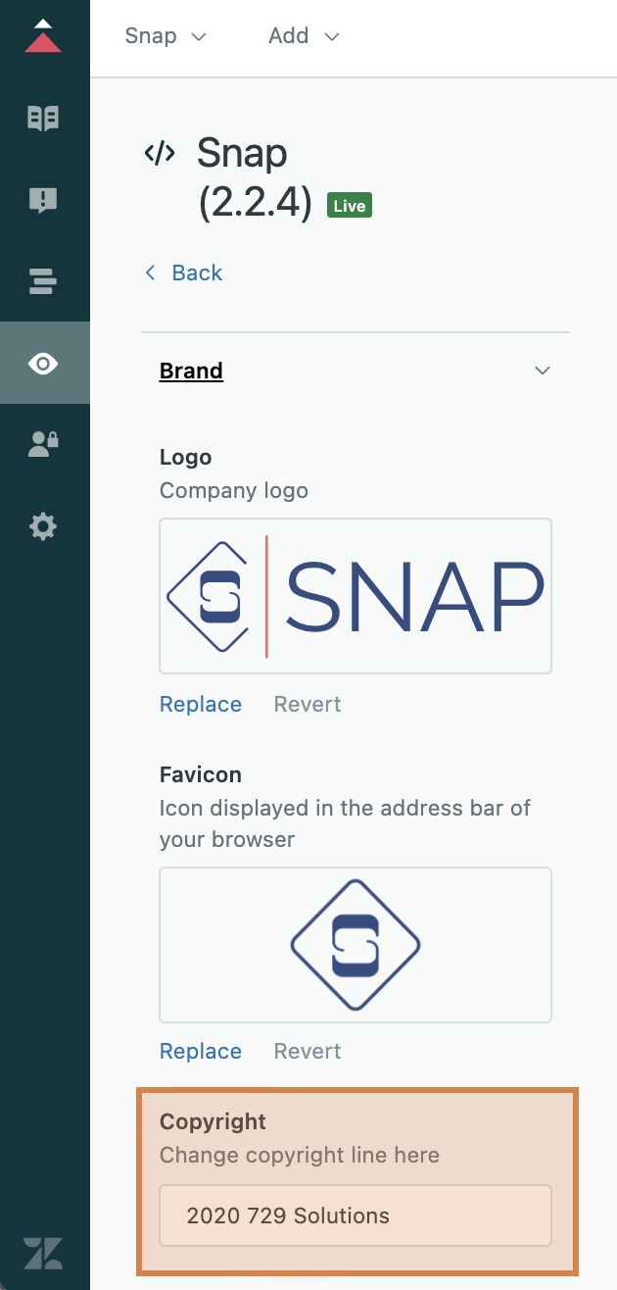Viewport: 617px width, 1290px height.
Task: Open the Add dropdown menu
Action: point(304,36)
